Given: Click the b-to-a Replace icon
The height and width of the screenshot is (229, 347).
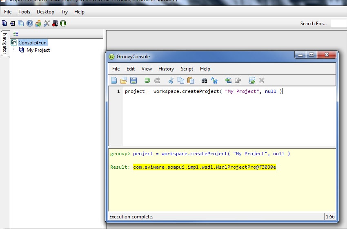Looking at the screenshot, I should pyautogui.click(x=214, y=80).
